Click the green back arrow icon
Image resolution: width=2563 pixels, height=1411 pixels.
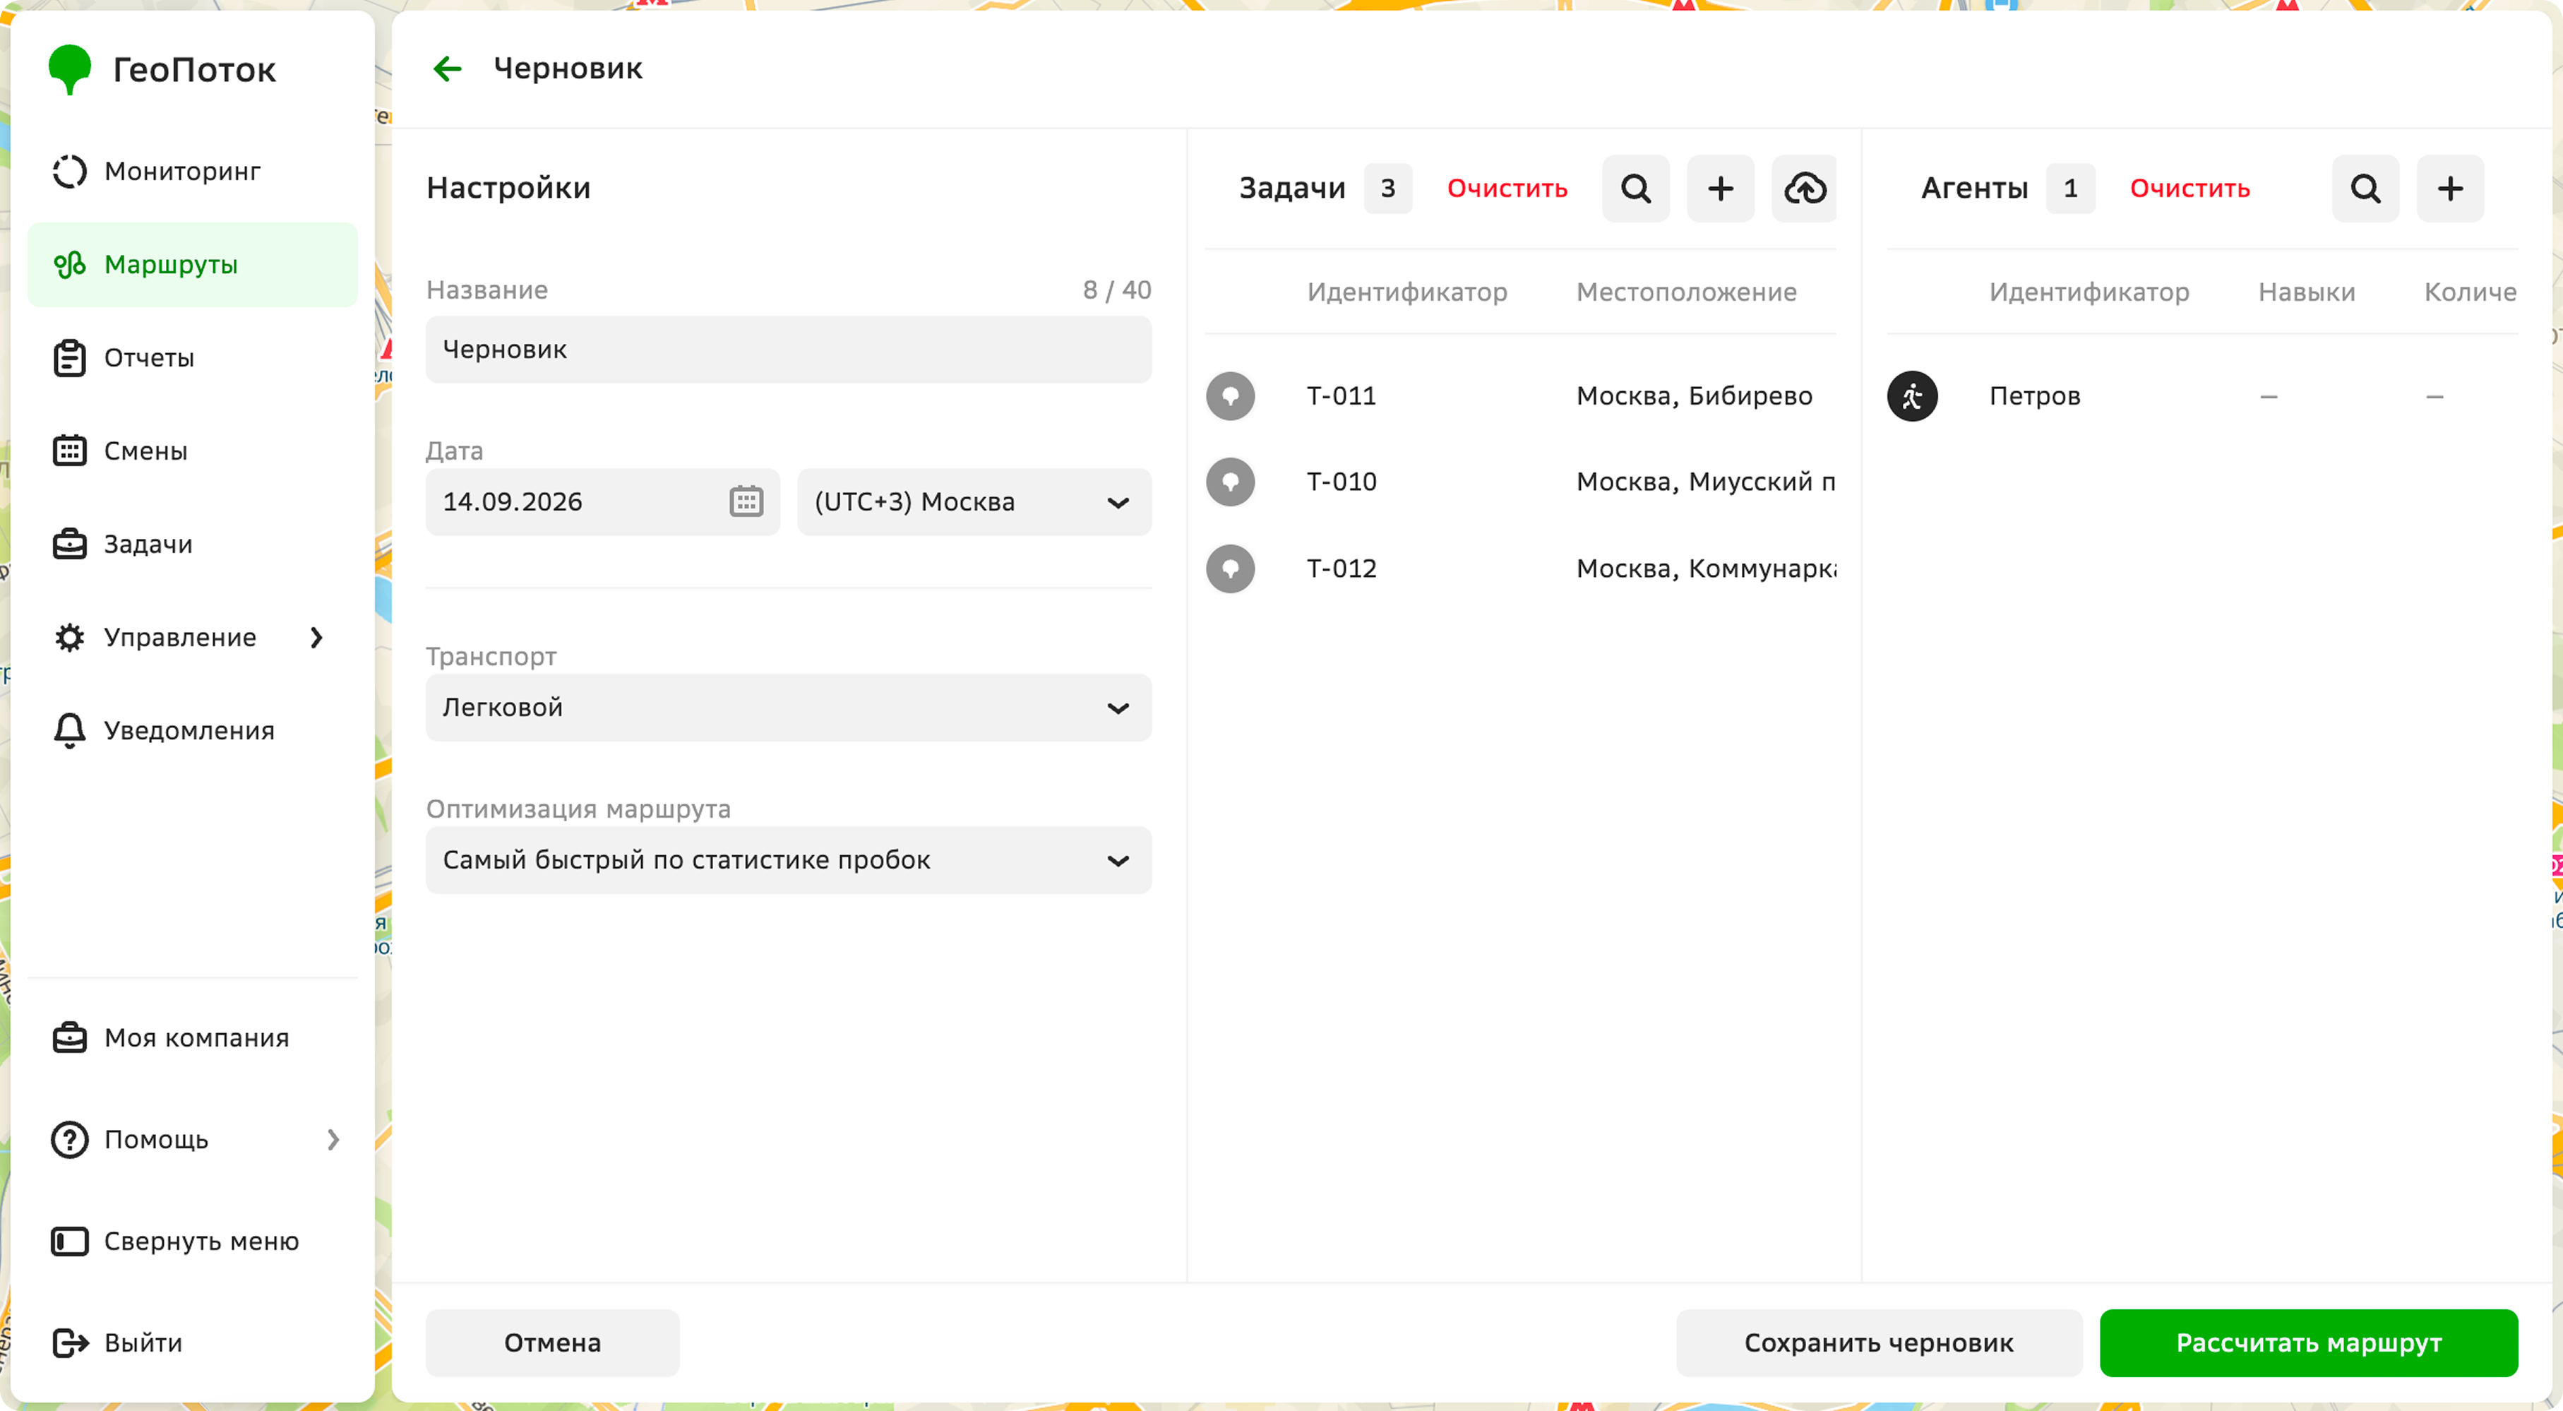448,69
